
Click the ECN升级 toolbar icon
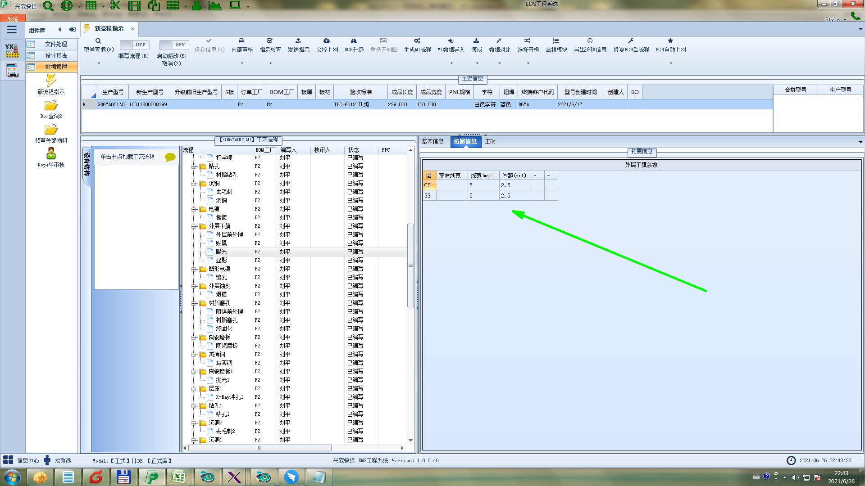354,41
